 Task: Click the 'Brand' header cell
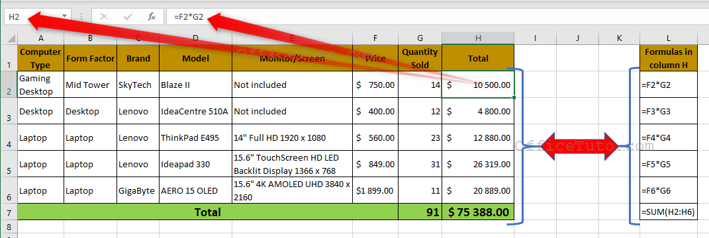138,58
